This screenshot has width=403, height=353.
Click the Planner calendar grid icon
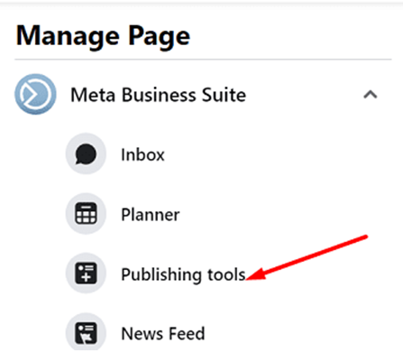(x=86, y=214)
